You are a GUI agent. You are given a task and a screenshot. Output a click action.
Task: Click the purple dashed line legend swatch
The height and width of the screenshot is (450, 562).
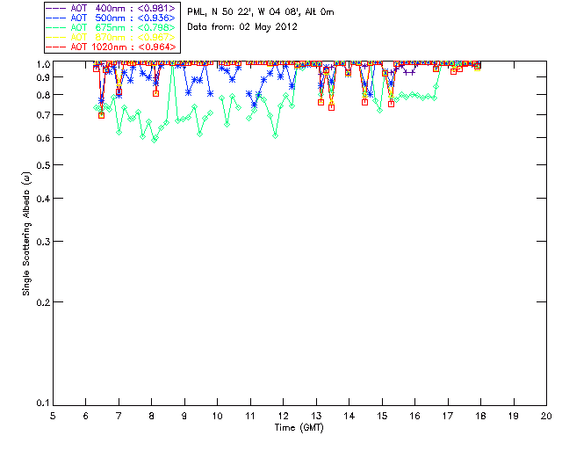tap(57, 8)
